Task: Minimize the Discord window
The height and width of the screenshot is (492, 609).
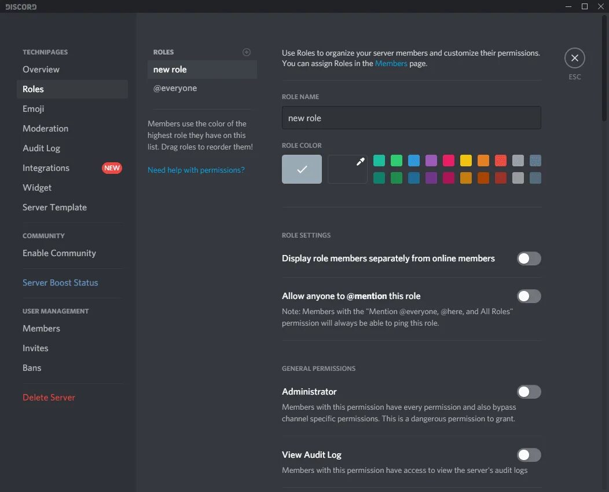Action: [568, 6]
